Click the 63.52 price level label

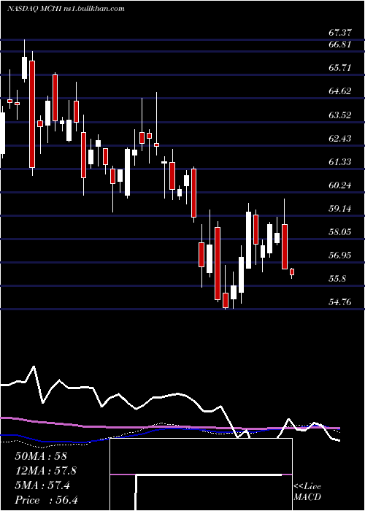(x=340, y=115)
